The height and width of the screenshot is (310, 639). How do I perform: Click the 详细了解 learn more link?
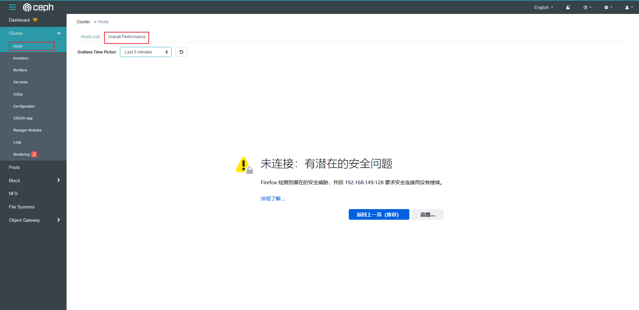(x=273, y=198)
